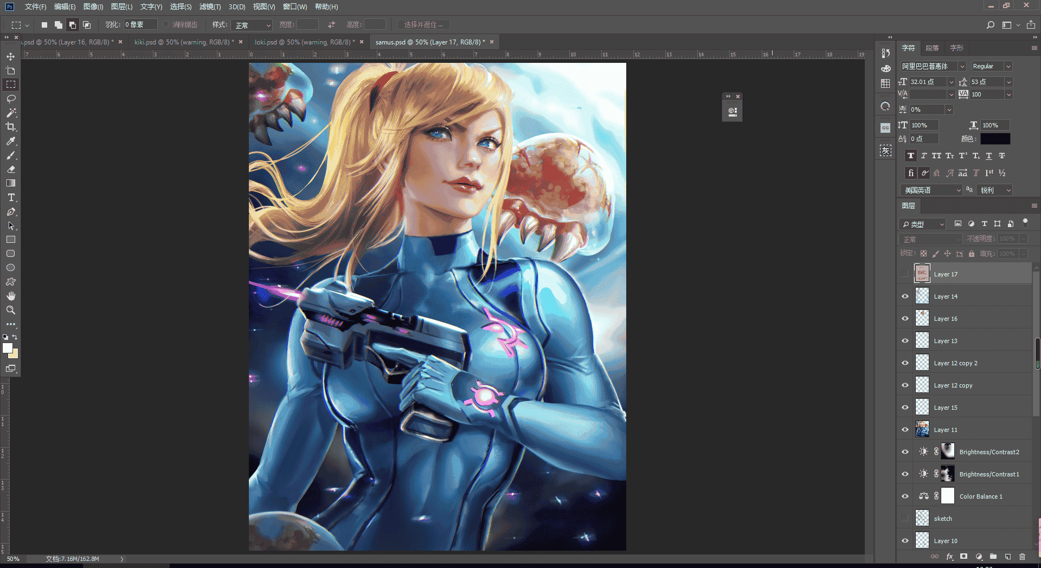The width and height of the screenshot is (1041, 568).
Task: Click the feather pixel input field
Action: click(x=140, y=25)
